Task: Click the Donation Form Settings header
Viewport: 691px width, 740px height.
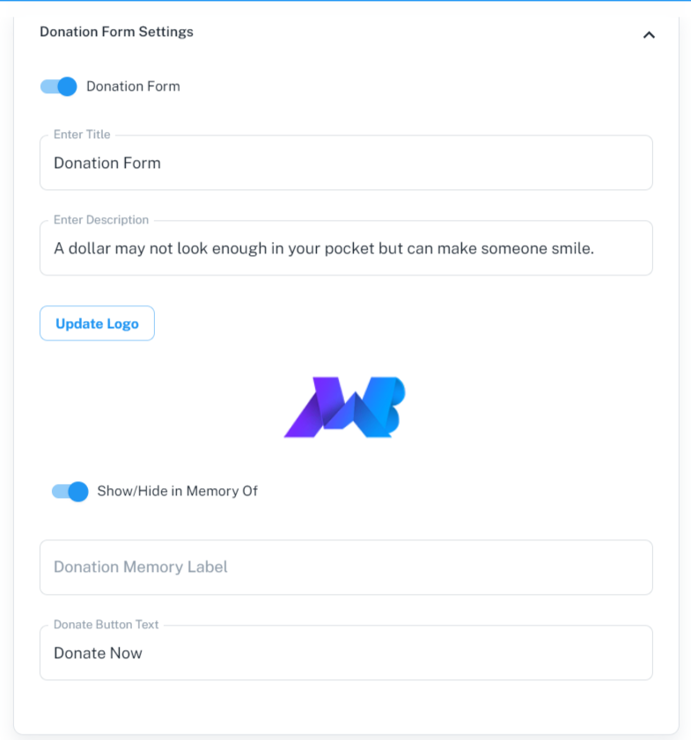Action: [116, 32]
